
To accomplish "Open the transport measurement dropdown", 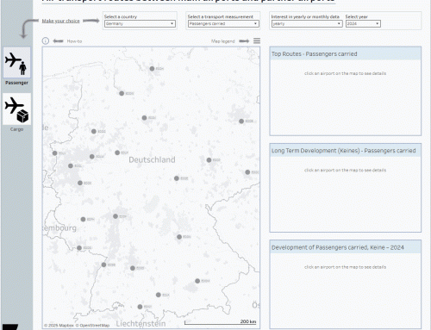I will pos(223,23).
